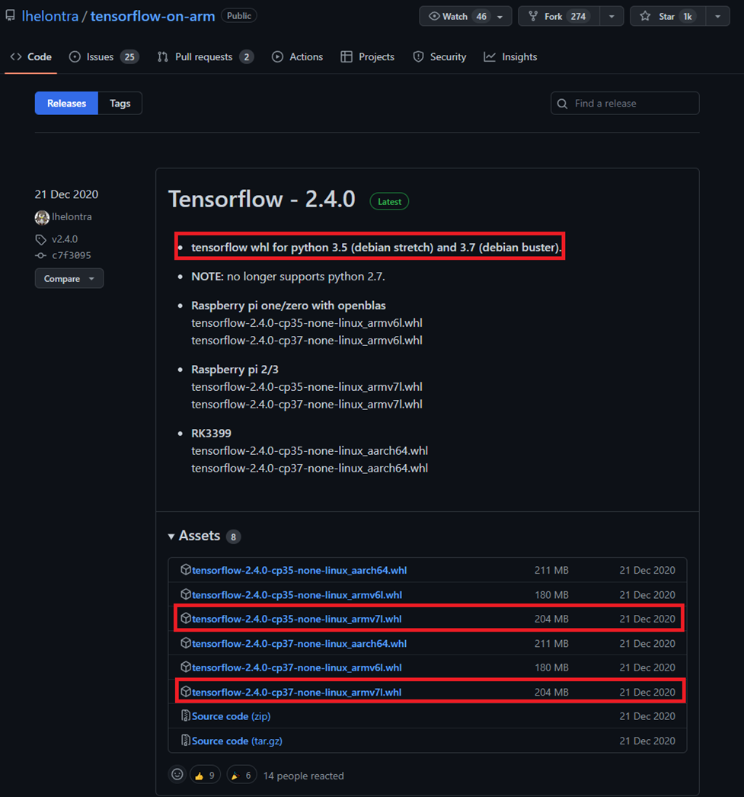Click the Latest badge
The height and width of the screenshot is (797, 744).
390,202
